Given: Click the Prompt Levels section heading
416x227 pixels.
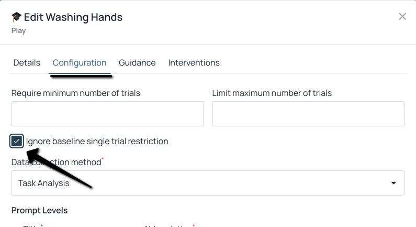Looking at the screenshot, I should tap(40, 210).
